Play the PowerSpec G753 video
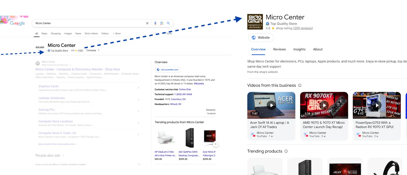The width and height of the screenshot is (407, 175). [377, 105]
